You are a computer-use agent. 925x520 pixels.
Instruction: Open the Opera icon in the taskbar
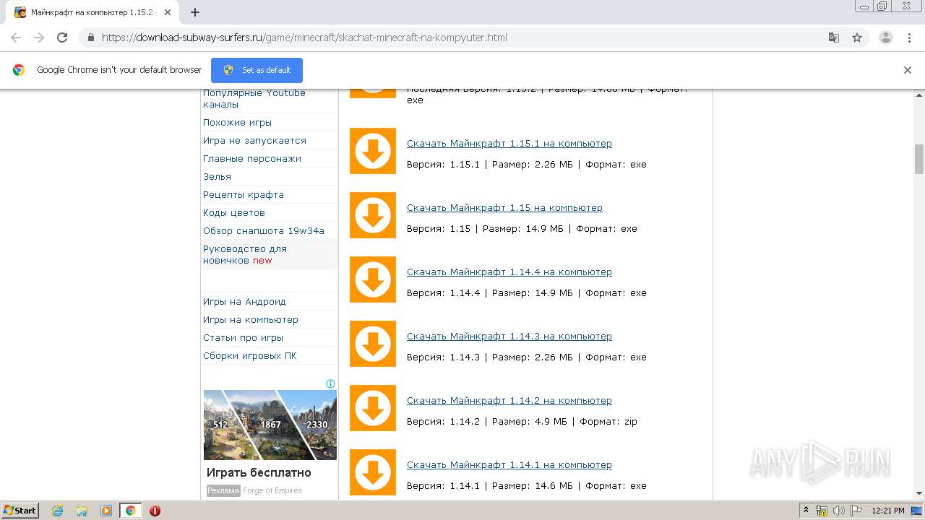point(155,511)
